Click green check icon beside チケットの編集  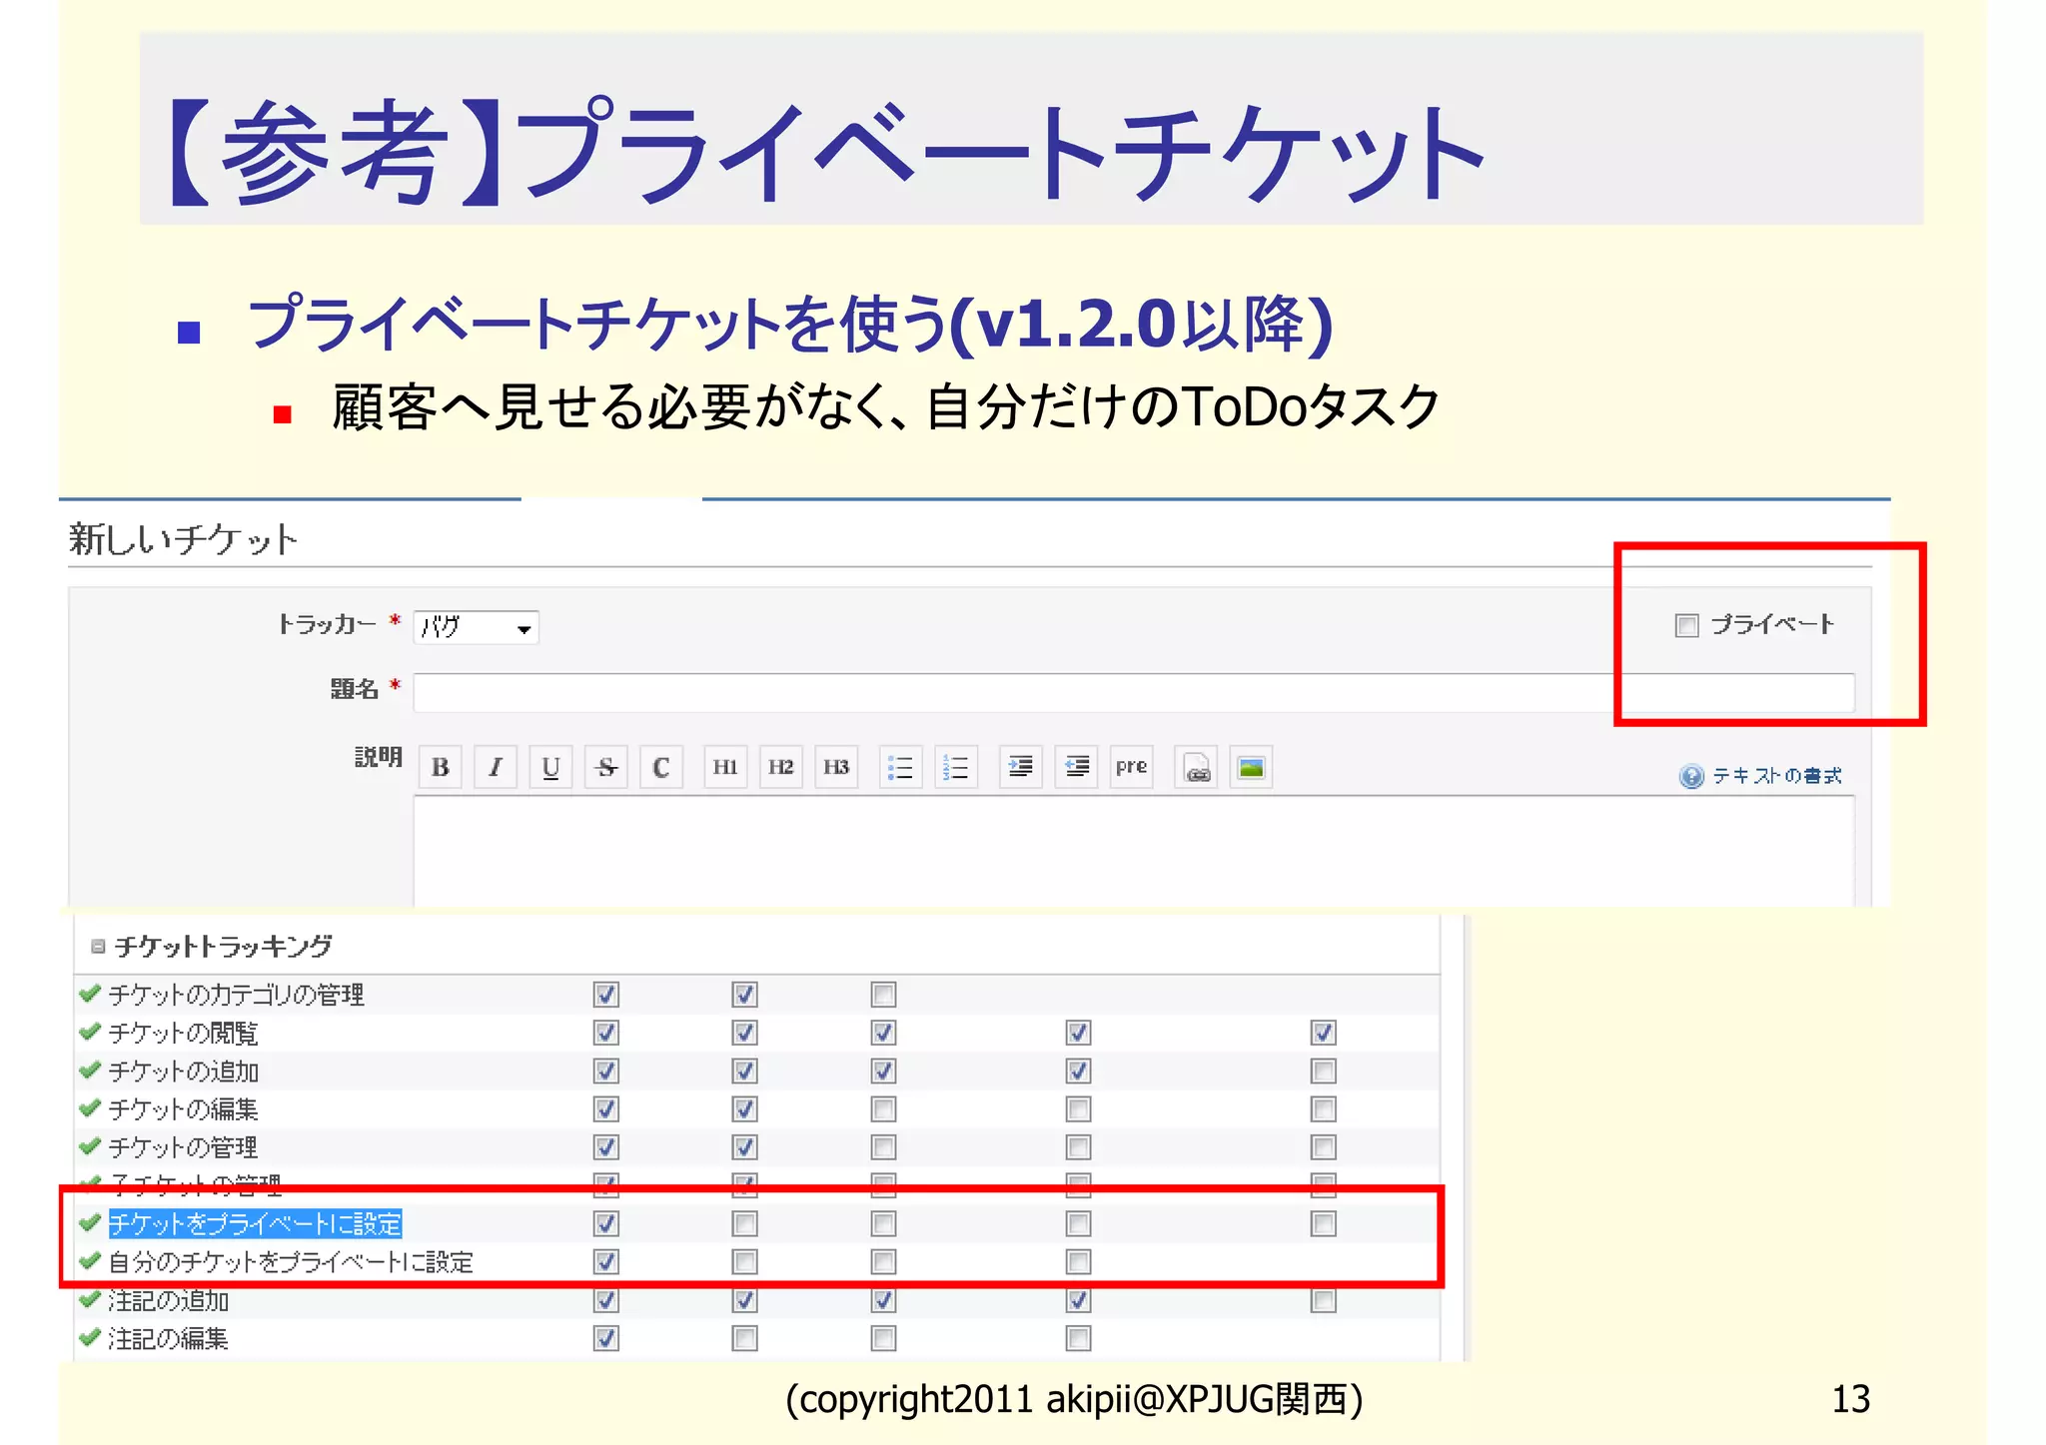pyautogui.click(x=90, y=1107)
